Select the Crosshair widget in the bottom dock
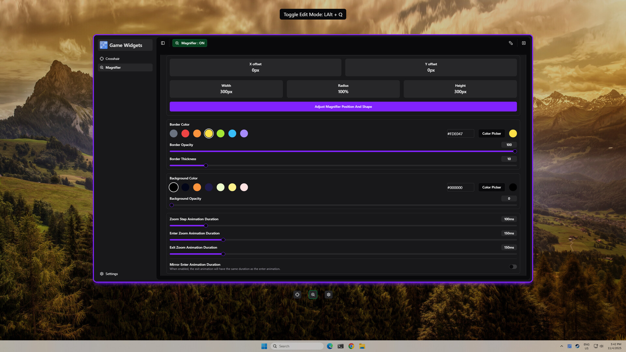Viewport: 626px width, 352px height. point(297,294)
